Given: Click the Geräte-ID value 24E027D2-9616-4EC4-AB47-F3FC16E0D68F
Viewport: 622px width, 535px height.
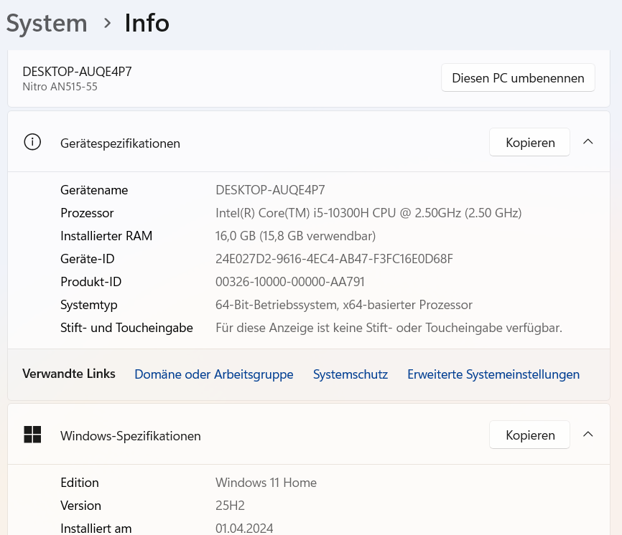Looking at the screenshot, I should (334, 259).
